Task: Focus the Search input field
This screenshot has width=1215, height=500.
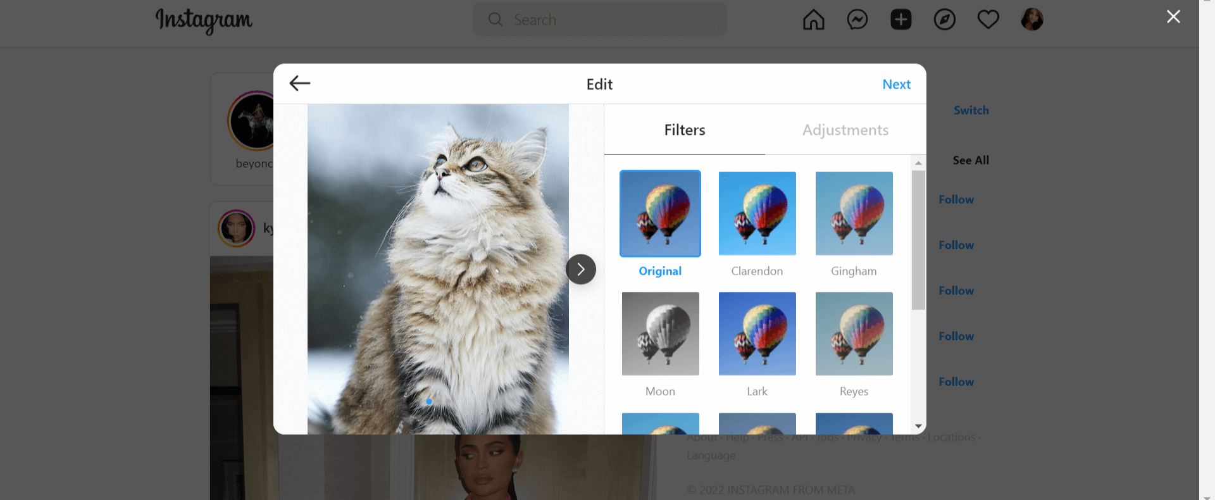Action: tap(600, 20)
